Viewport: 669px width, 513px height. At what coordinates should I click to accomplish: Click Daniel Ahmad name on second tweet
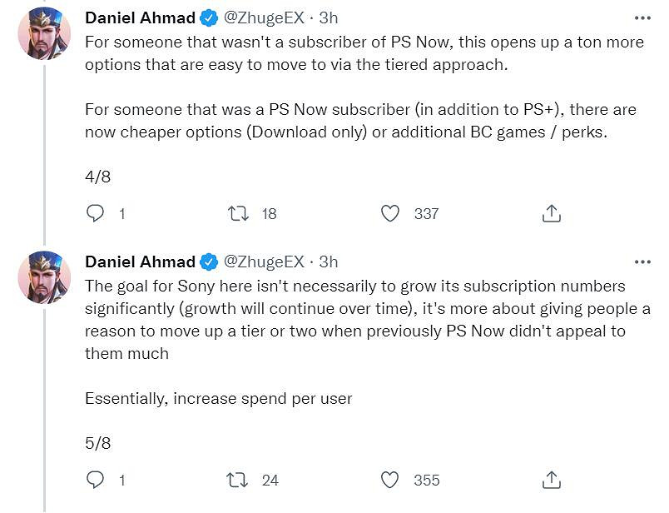point(140,261)
